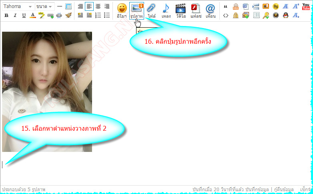Insert page break with the blue-arrow pagination icon
The image size is (313, 194).
[256, 6]
